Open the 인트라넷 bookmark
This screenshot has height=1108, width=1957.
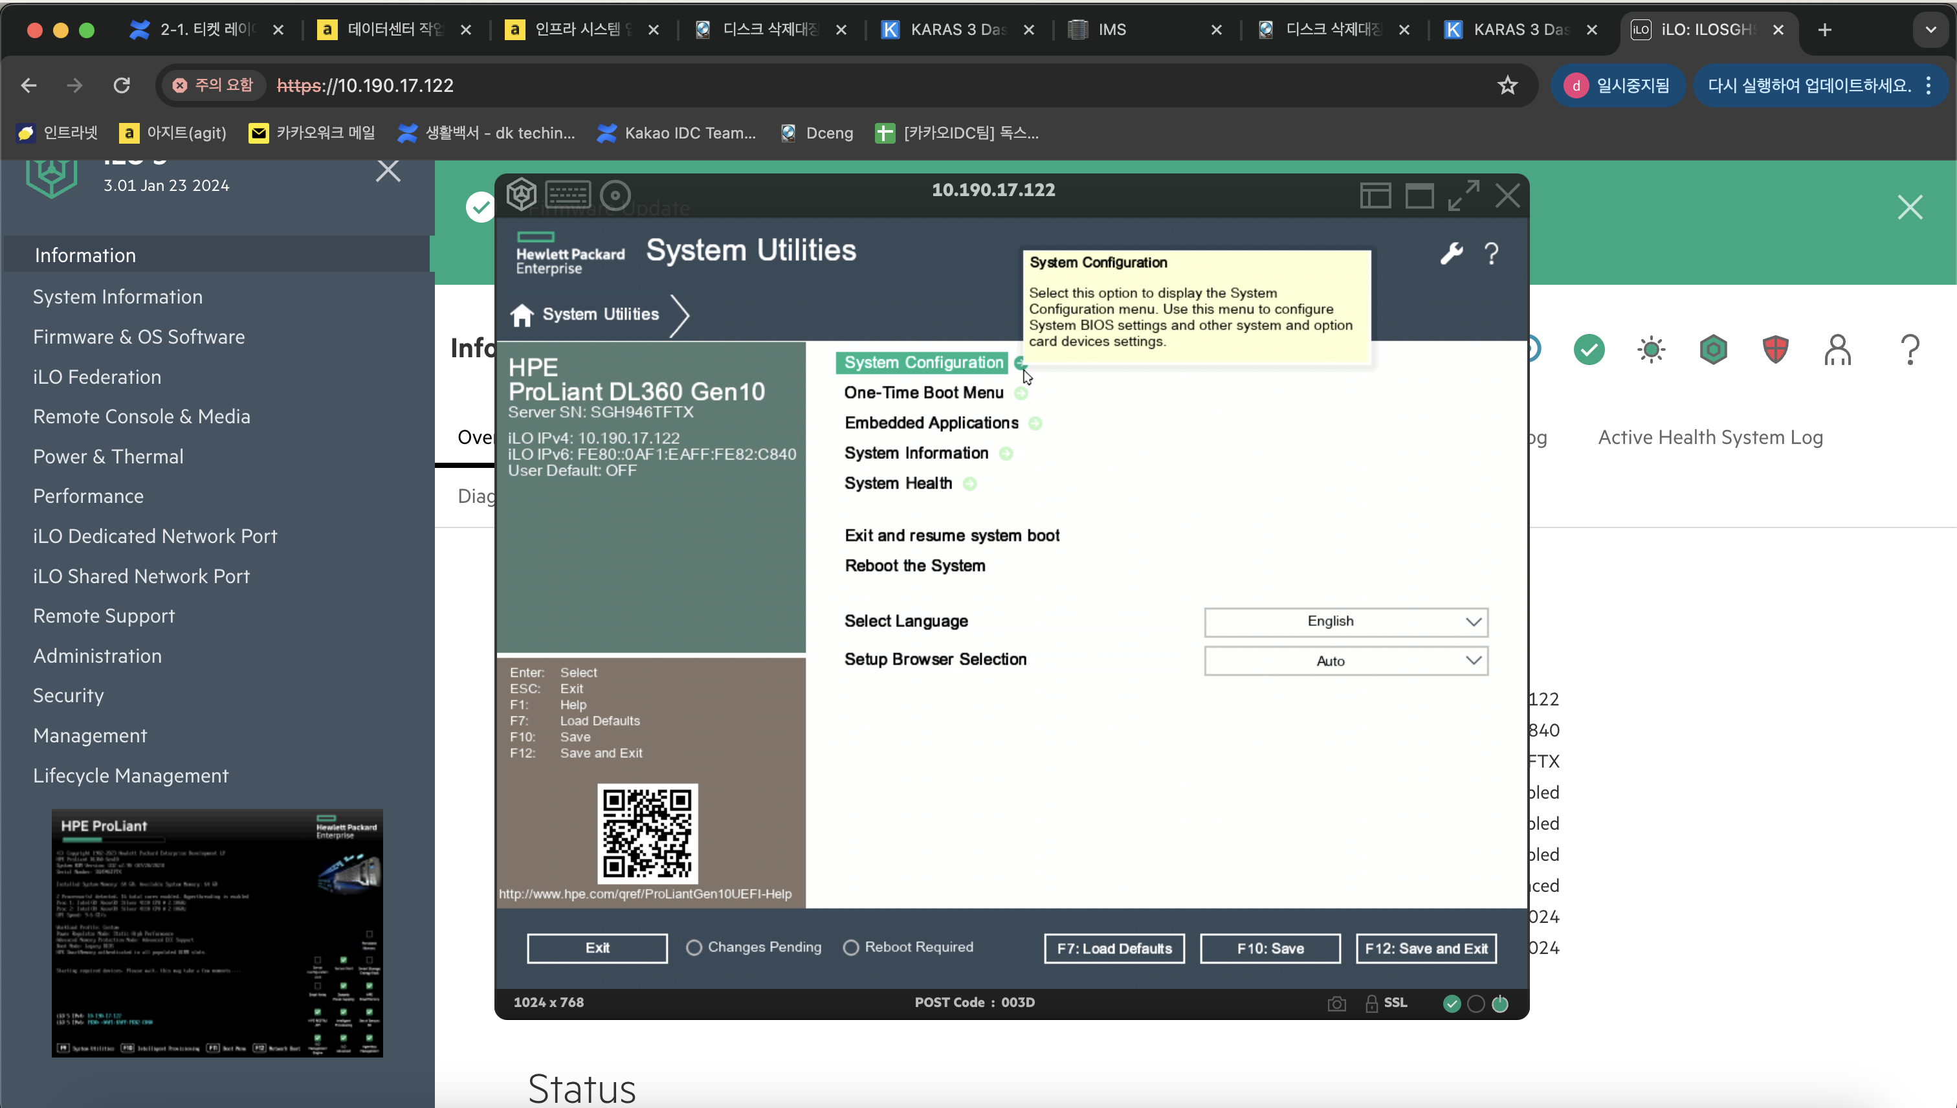pos(58,133)
